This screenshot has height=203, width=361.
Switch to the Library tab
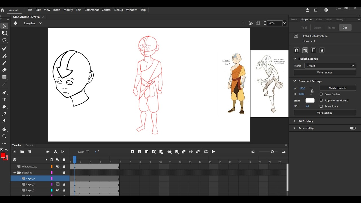click(340, 19)
